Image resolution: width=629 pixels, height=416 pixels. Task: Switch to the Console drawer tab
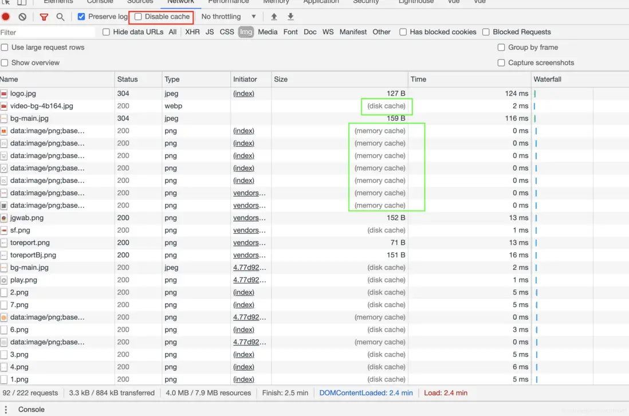coord(31,409)
